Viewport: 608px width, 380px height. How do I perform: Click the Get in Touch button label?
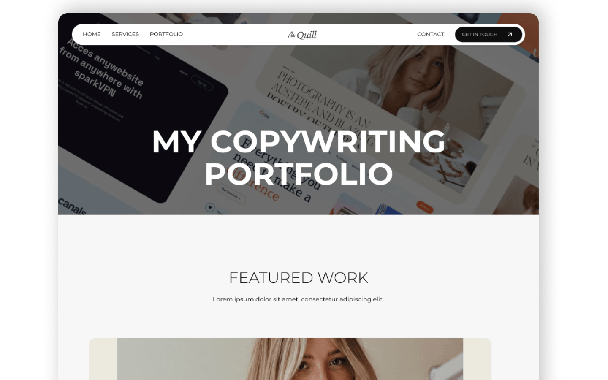480,35
